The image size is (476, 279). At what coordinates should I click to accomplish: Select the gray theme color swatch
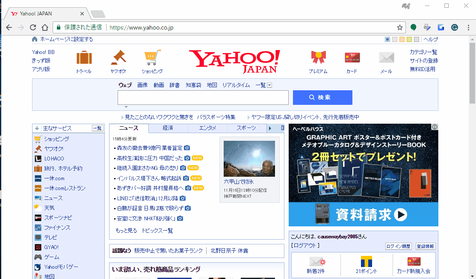[417, 39]
